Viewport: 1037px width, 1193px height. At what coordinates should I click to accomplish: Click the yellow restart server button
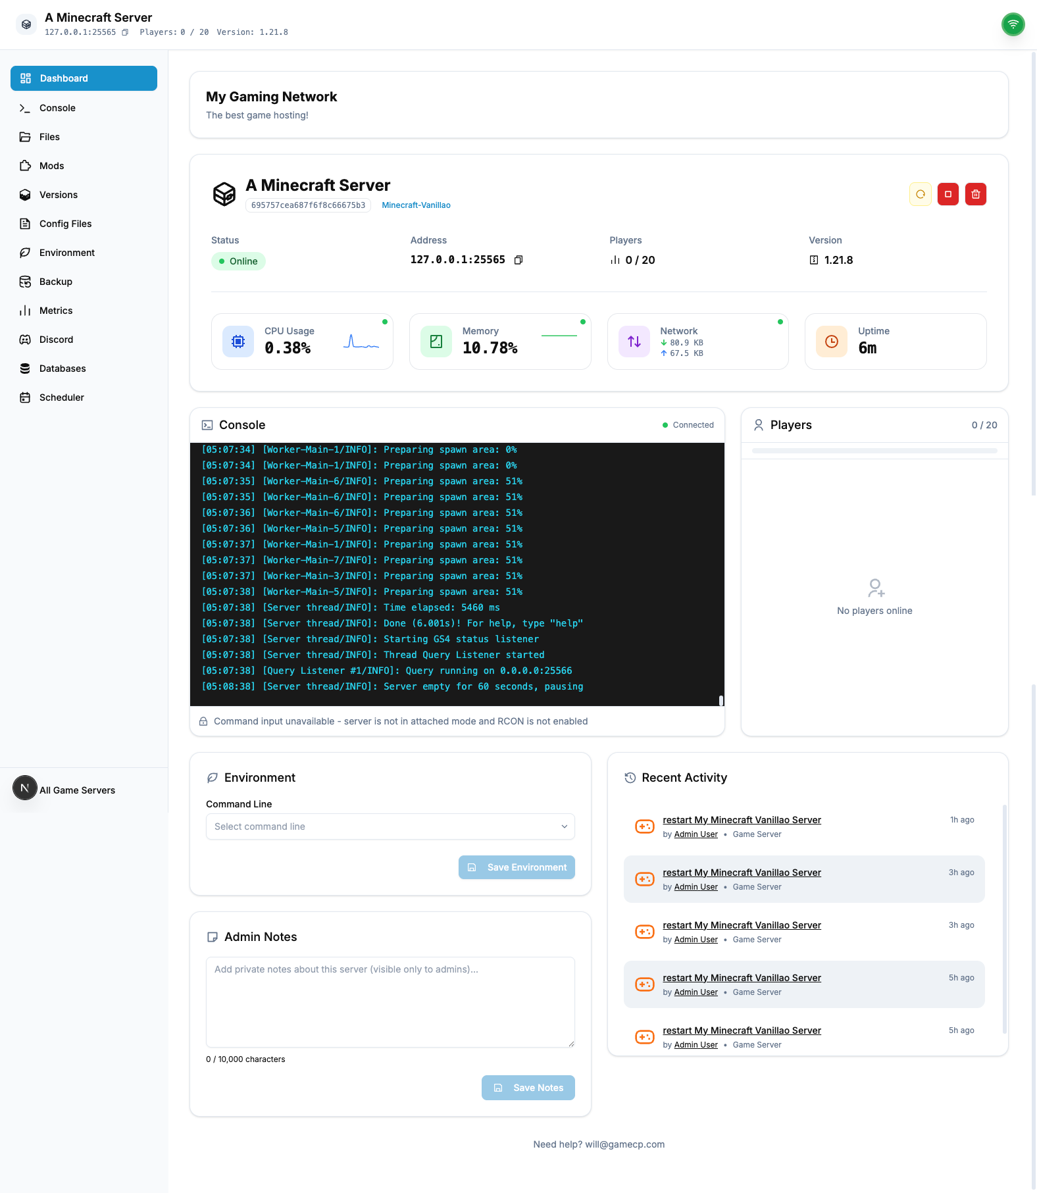pyautogui.click(x=921, y=194)
